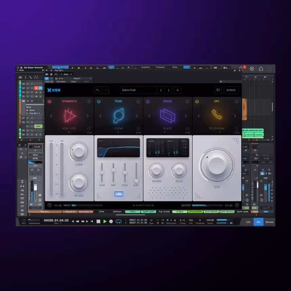Click return to zero transport button
The height and width of the screenshot is (291, 291).
click(x=92, y=221)
